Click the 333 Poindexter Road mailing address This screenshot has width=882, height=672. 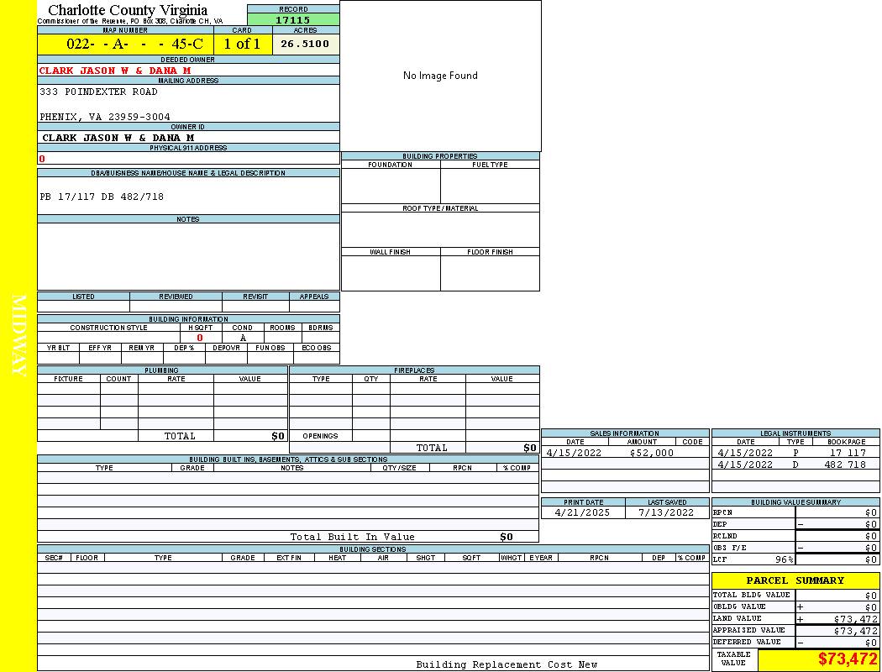point(98,92)
